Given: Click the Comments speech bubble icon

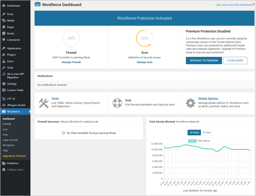Looking at the screenshot, I should (4, 40).
